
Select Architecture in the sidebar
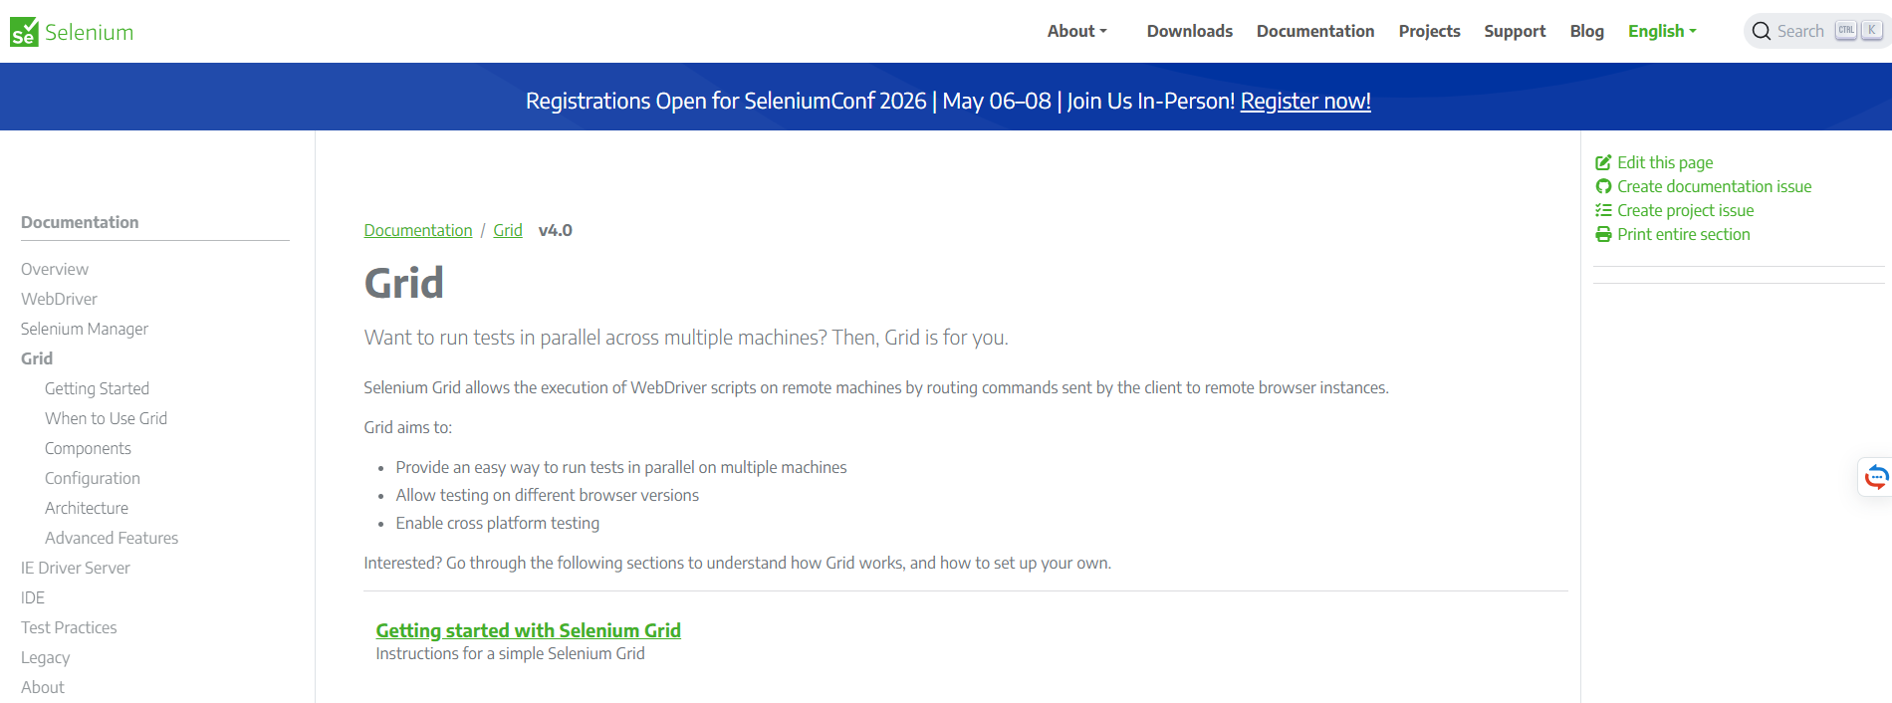point(87,508)
